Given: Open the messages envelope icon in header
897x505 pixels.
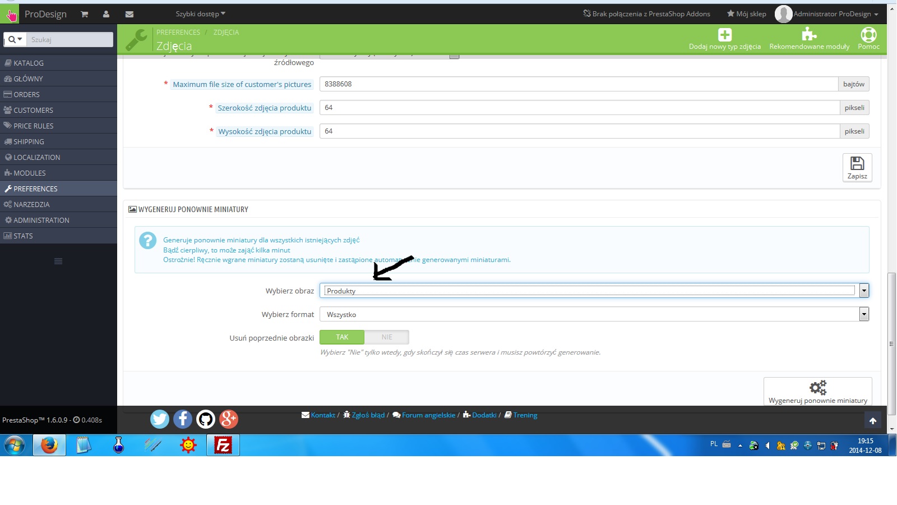Looking at the screenshot, I should 130,14.
